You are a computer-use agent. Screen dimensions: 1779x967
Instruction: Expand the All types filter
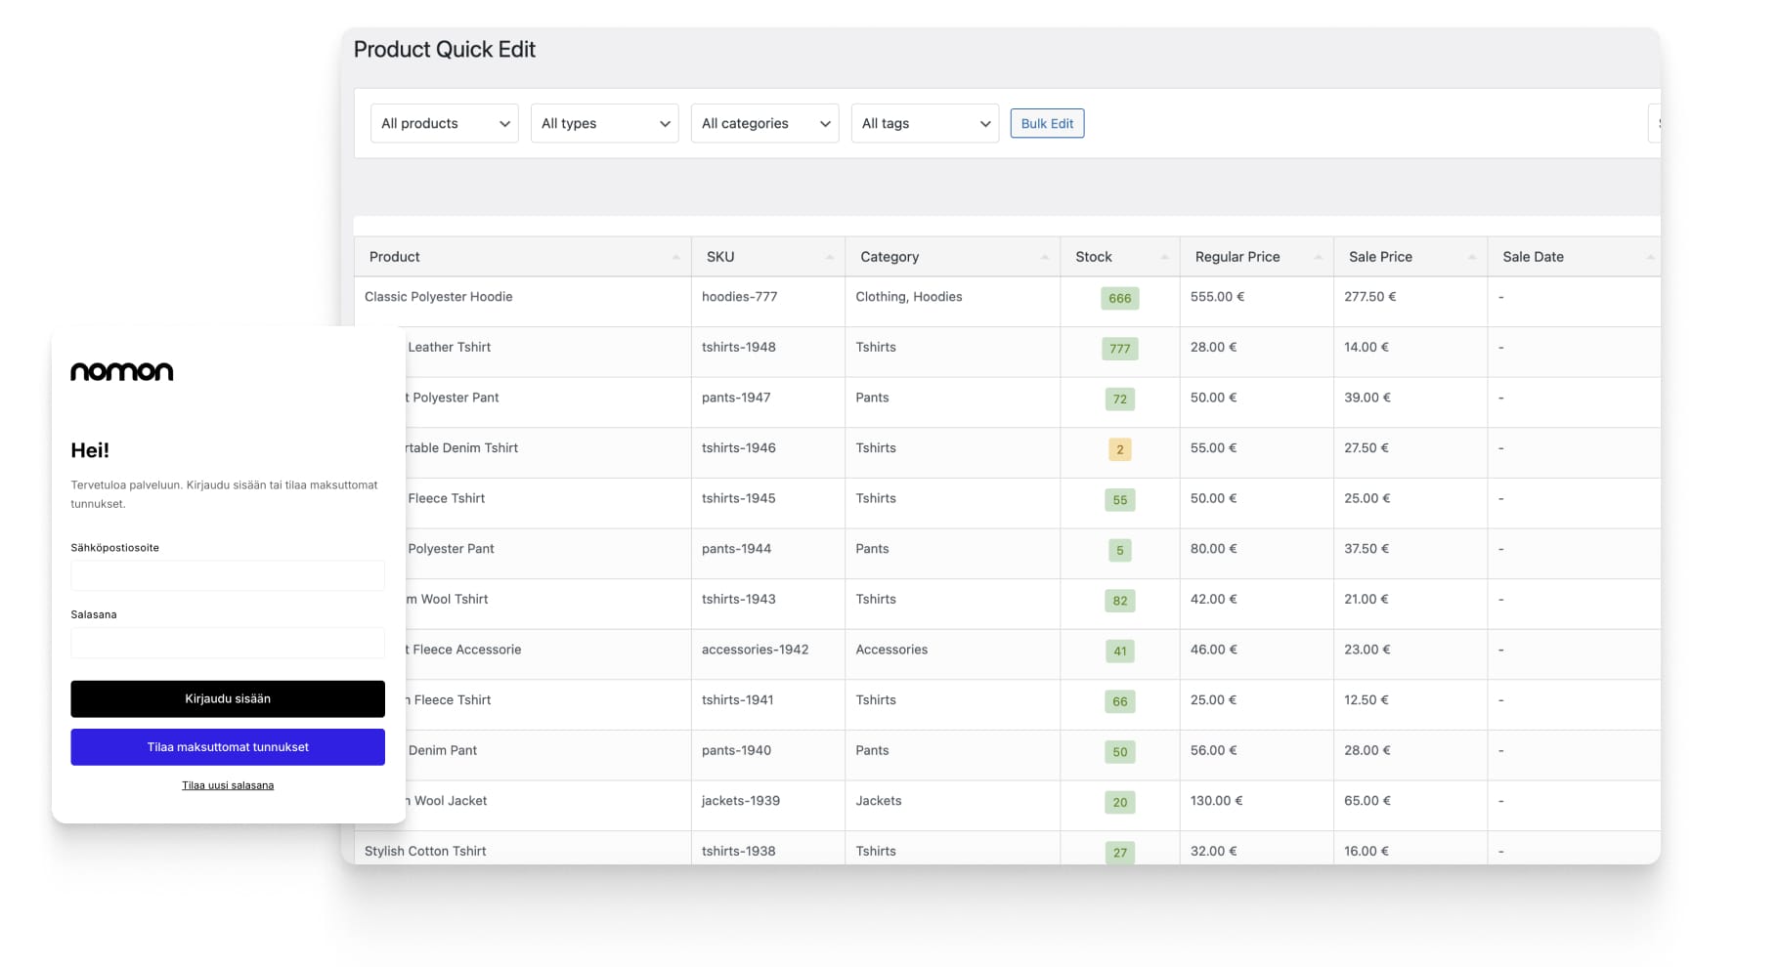point(604,124)
